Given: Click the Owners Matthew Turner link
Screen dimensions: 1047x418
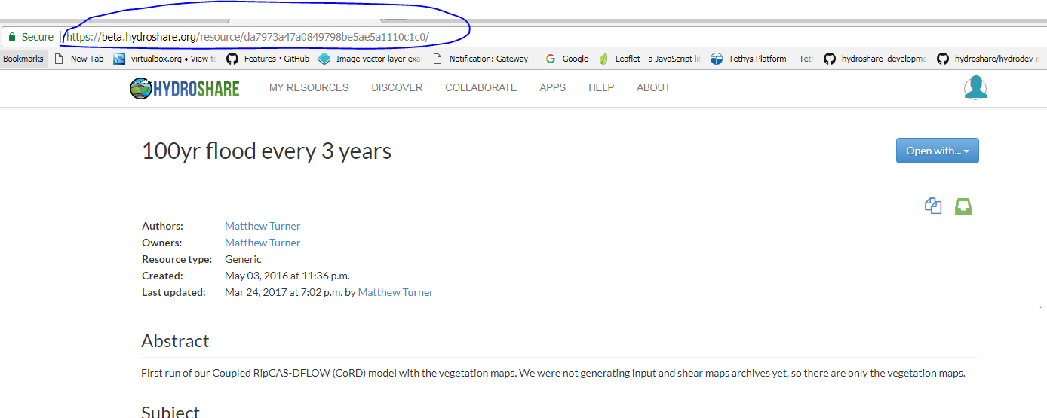Looking at the screenshot, I should [263, 243].
